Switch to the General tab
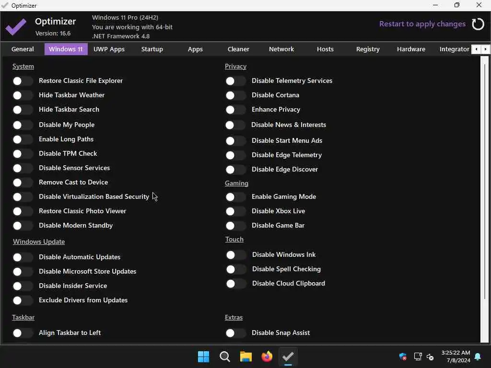This screenshot has height=368, width=491. (x=23, y=49)
